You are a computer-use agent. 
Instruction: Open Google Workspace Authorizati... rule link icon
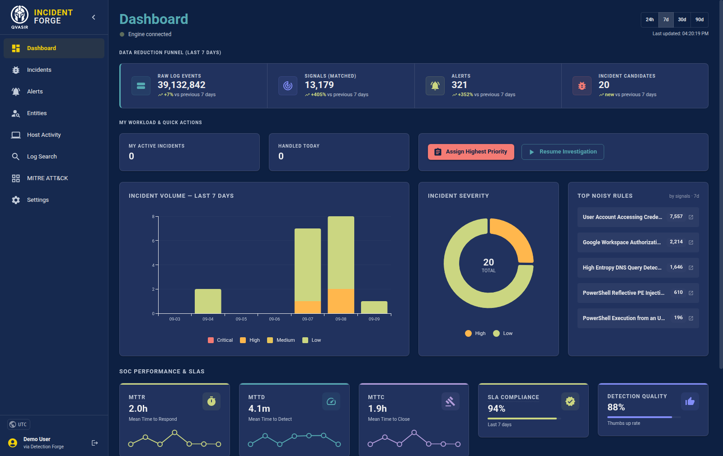[x=691, y=242]
